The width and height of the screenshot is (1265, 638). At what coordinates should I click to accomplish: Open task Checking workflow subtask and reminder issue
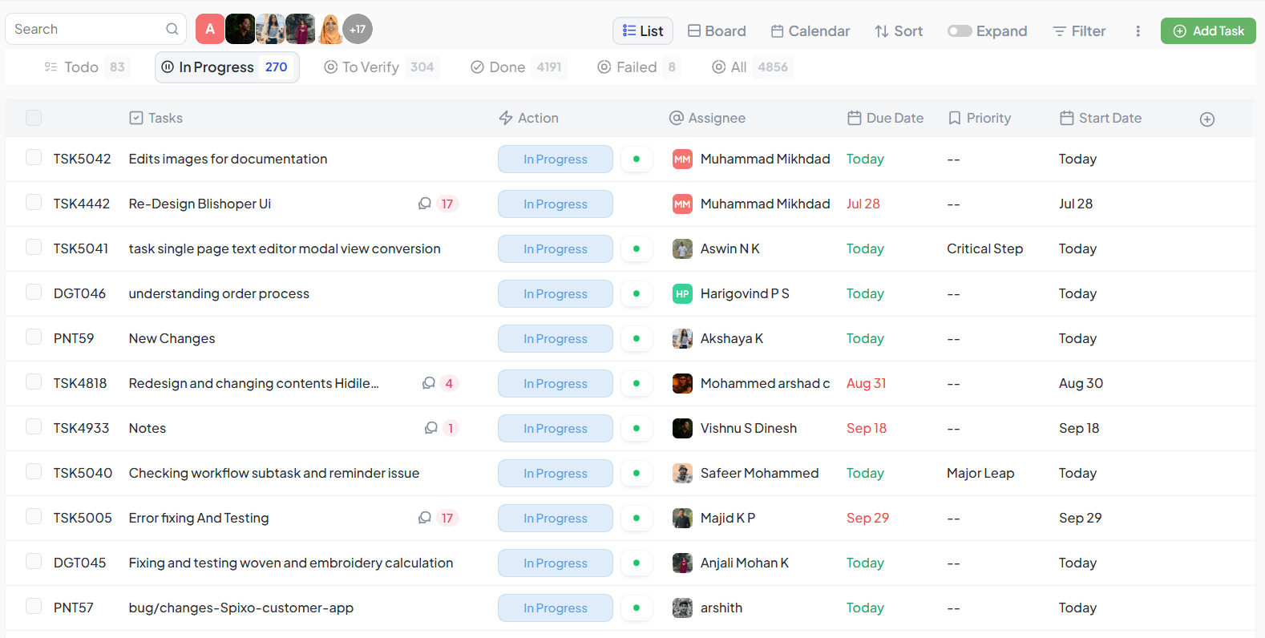(273, 473)
